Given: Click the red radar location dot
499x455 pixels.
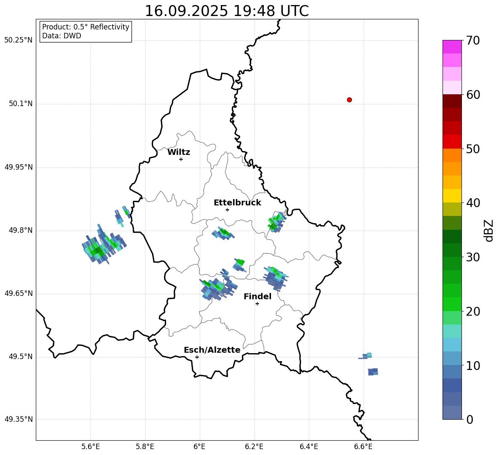Looking at the screenshot, I should (349, 100).
